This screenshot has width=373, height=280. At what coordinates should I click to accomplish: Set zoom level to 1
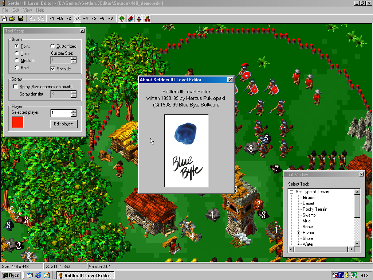click(52, 19)
